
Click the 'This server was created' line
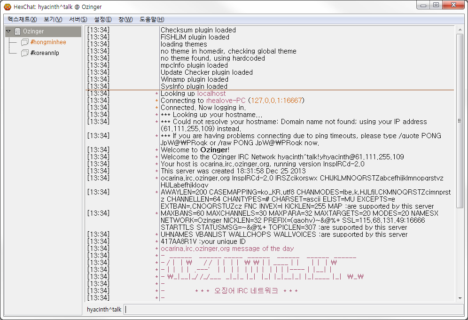233,171
